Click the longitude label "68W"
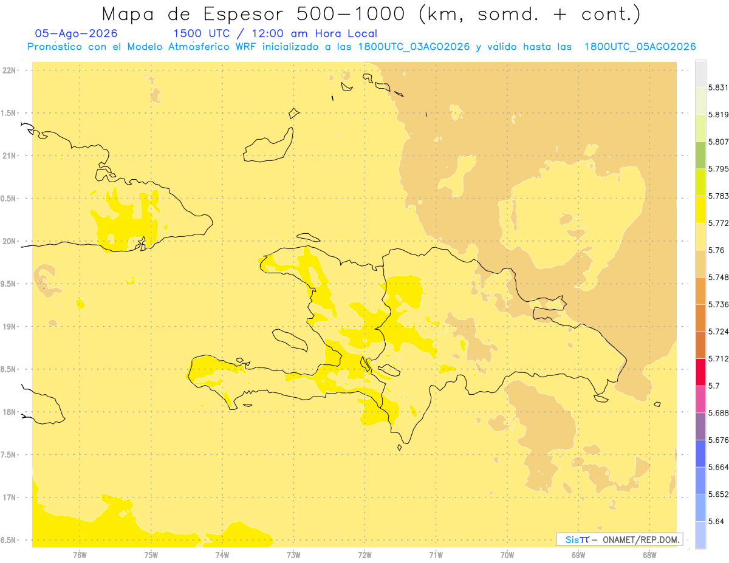Viewport: 729px width, 563px height. (649, 554)
